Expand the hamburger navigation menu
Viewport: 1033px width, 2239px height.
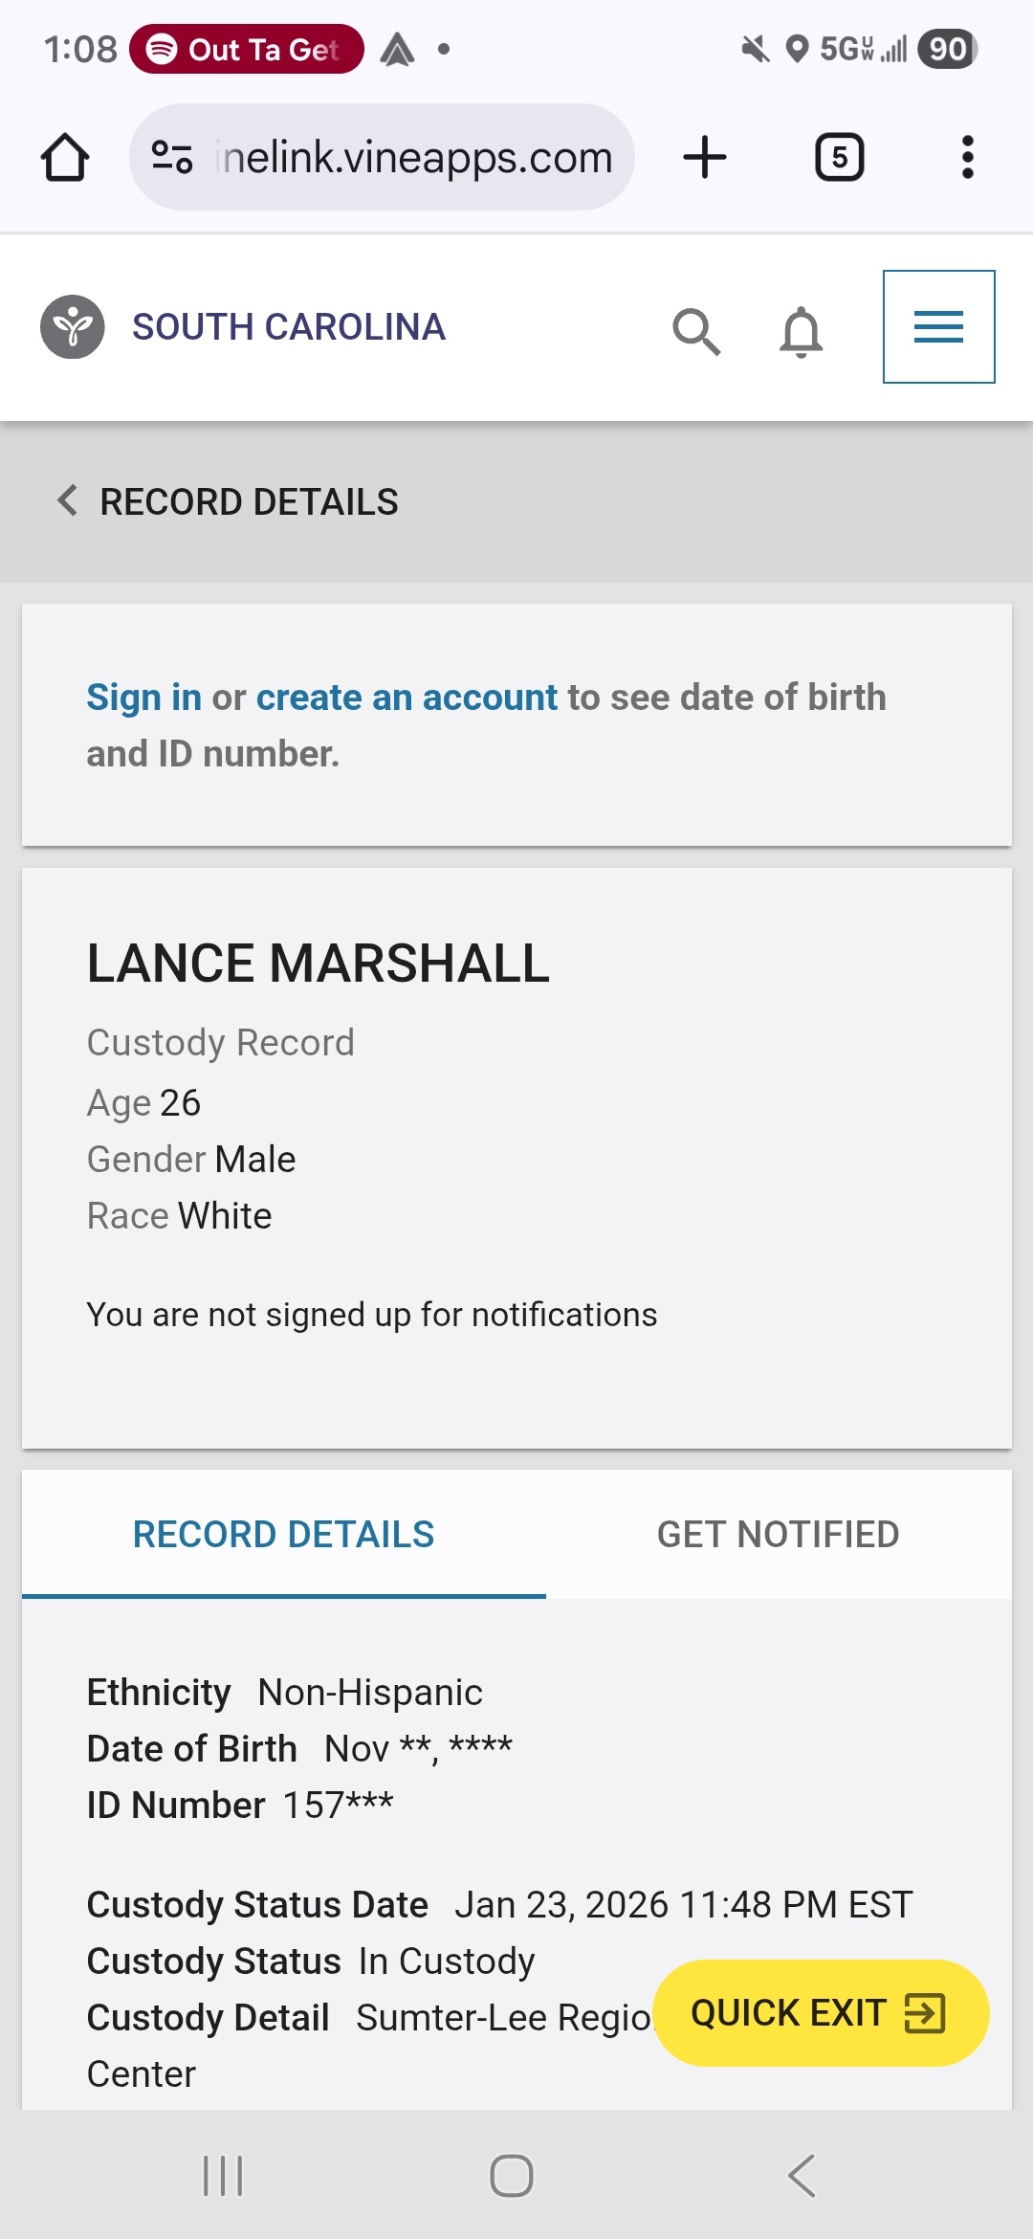(938, 327)
